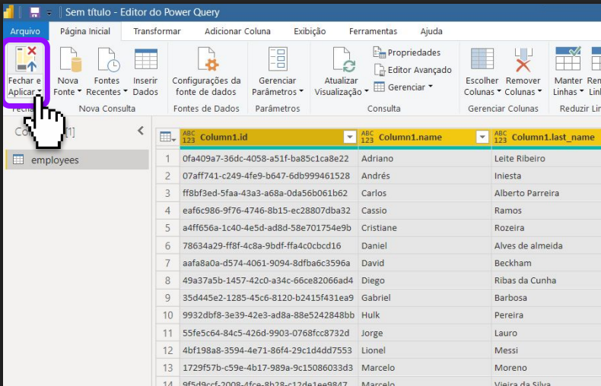Screen dimensions: 601x386
Task: Click the name cell 'Adriano'
Action: coord(425,158)
